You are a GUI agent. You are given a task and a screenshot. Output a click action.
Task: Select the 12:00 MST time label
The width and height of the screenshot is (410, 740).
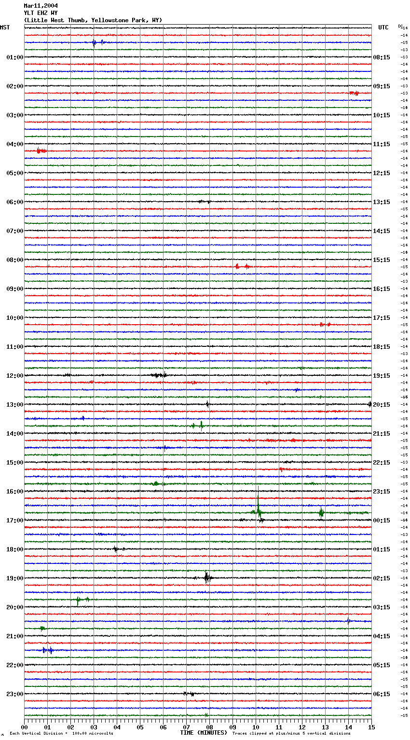14,376
